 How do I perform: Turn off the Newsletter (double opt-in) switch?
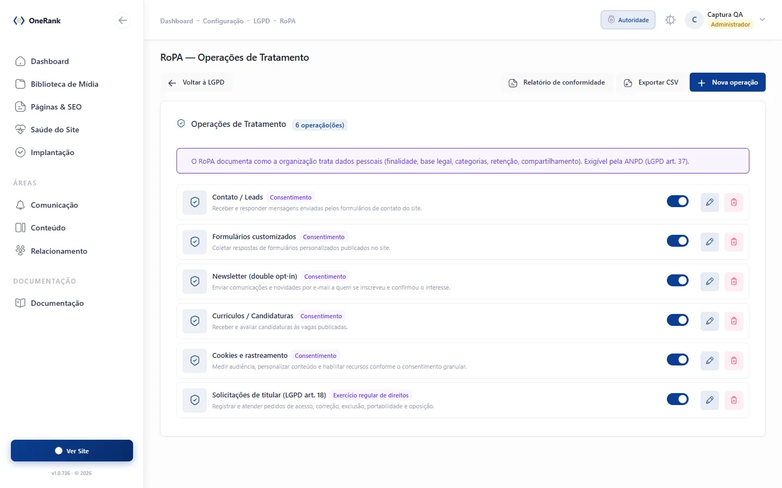(x=678, y=280)
